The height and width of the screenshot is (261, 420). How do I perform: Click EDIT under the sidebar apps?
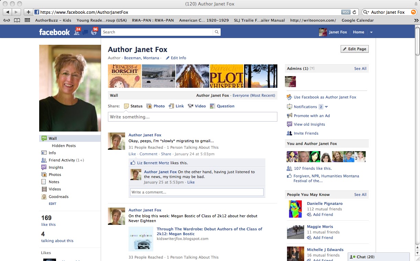tap(52, 204)
